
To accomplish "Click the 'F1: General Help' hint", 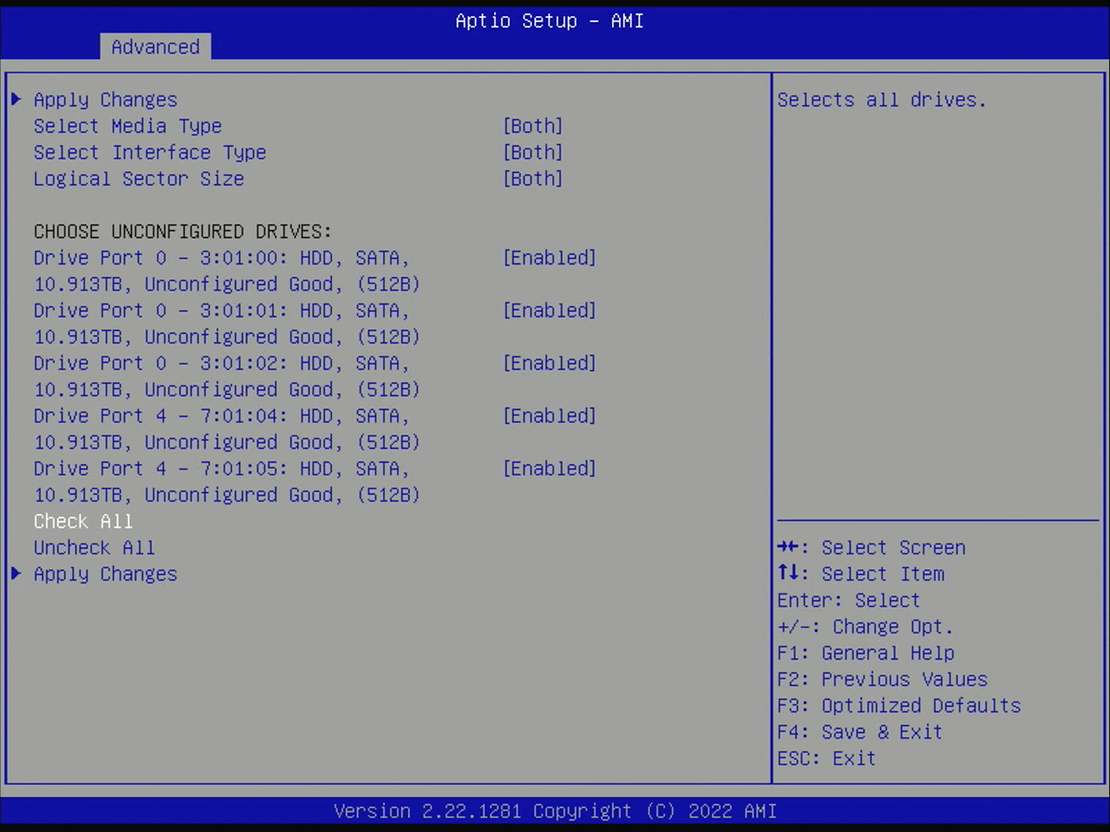I will pyautogui.click(x=866, y=653).
